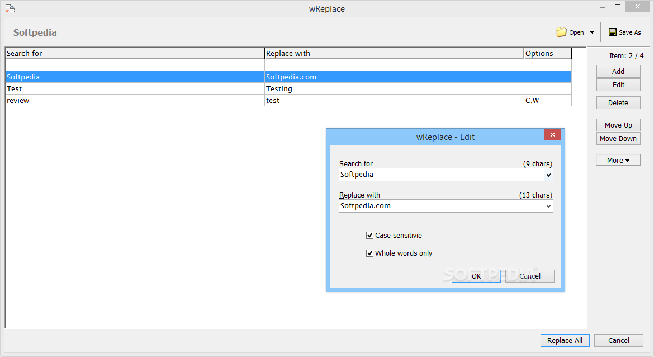Viewport: 654px width, 357px height.
Task: Select the review row in the list
Action: coord(288,100)
